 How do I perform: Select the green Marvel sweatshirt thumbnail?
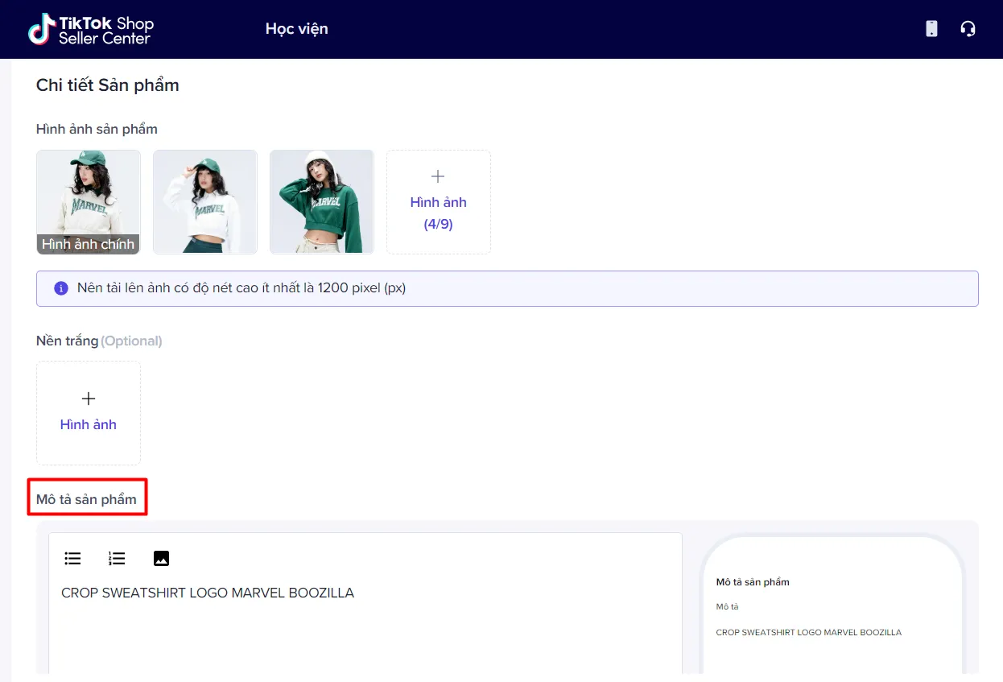pos(322,202)
